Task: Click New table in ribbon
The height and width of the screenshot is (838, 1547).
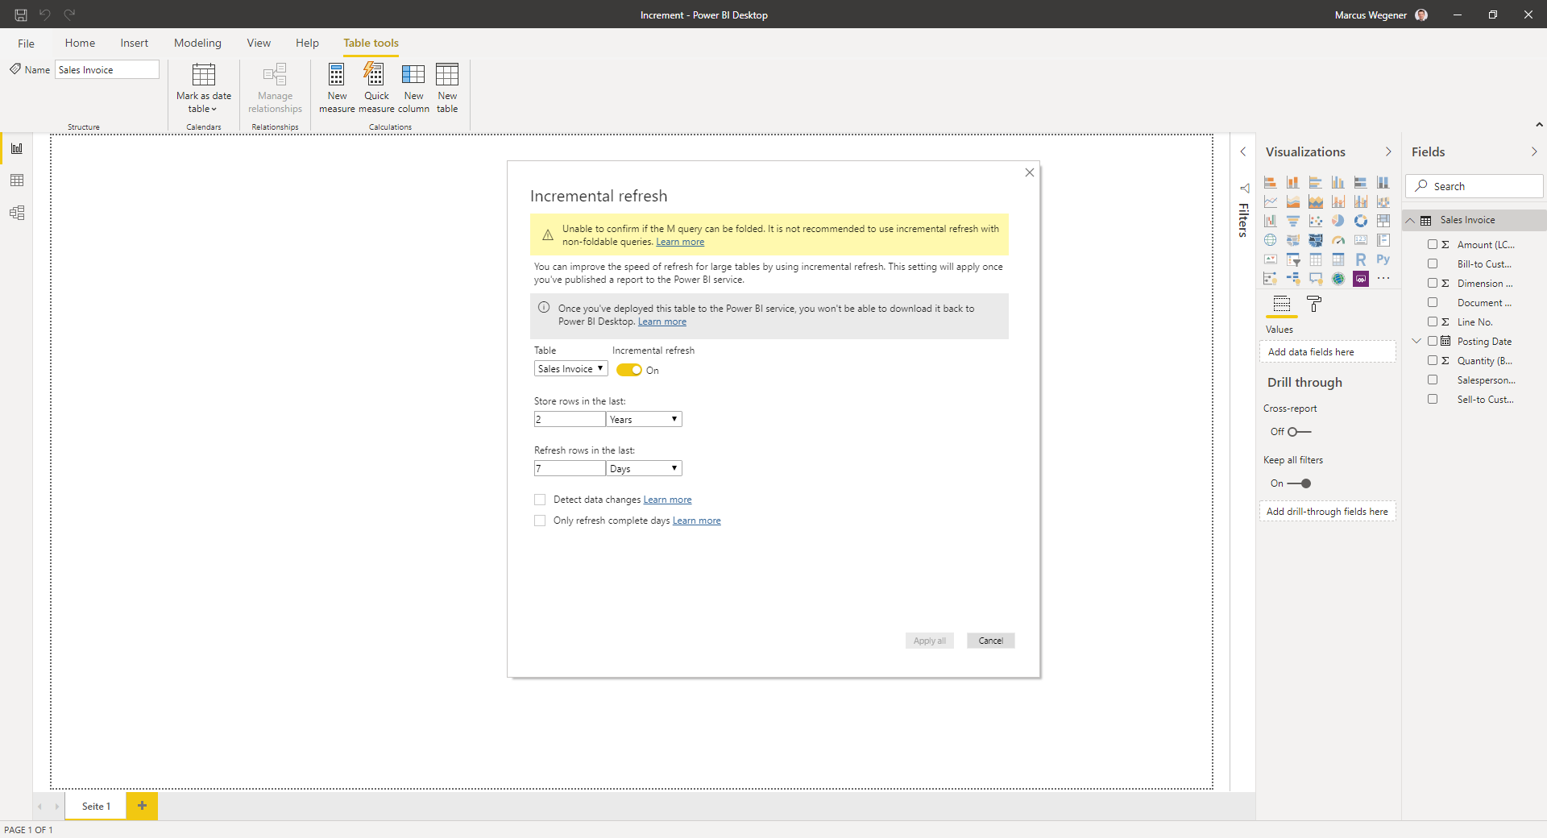Action: pos(447,88)
